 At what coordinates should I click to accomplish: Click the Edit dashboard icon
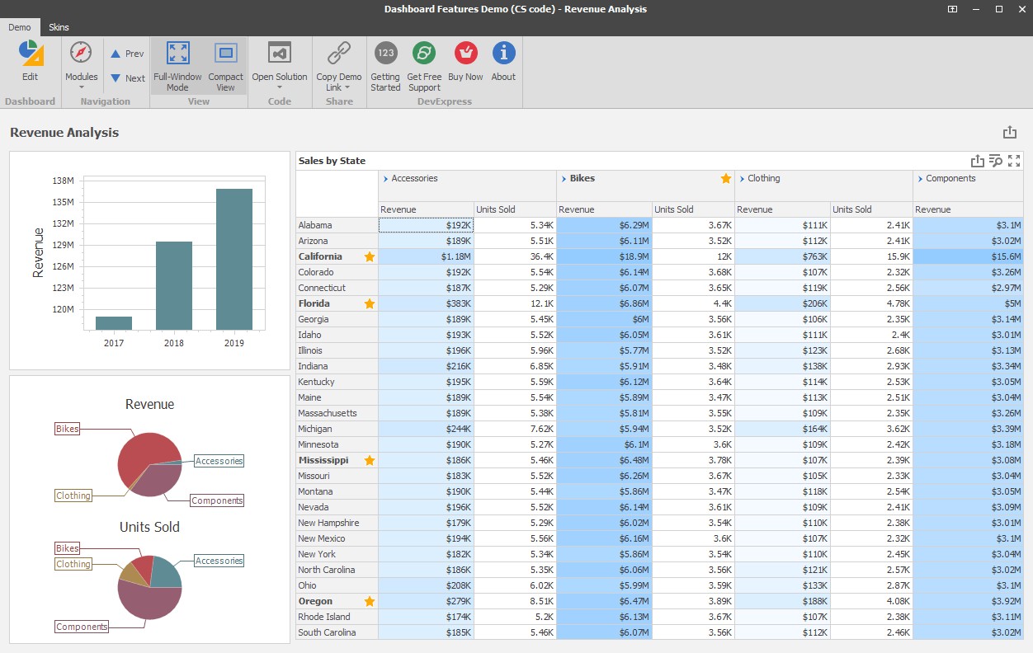pyautogui.click(x=31, y=54)
